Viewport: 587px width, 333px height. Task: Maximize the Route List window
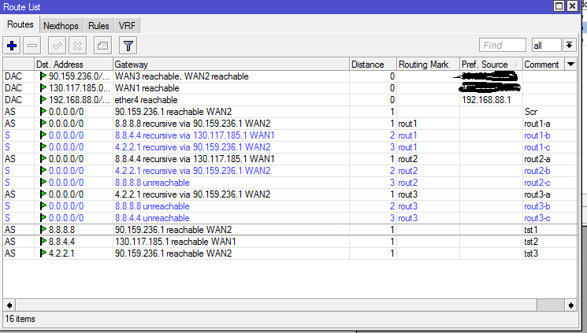(559, 6)
